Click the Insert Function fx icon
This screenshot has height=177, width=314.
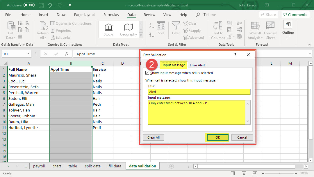(67, 54)
